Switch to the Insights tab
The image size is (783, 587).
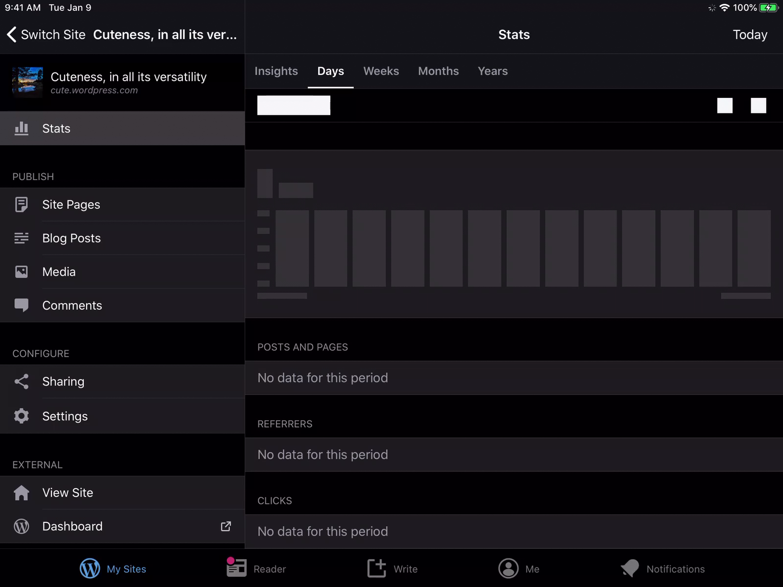(x=276, y=71)
